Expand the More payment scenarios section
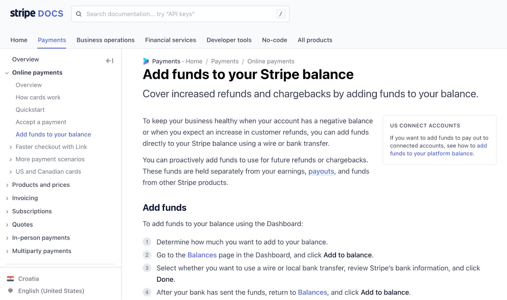The width and height of the screenshot is (507, 300). point(10,159)
